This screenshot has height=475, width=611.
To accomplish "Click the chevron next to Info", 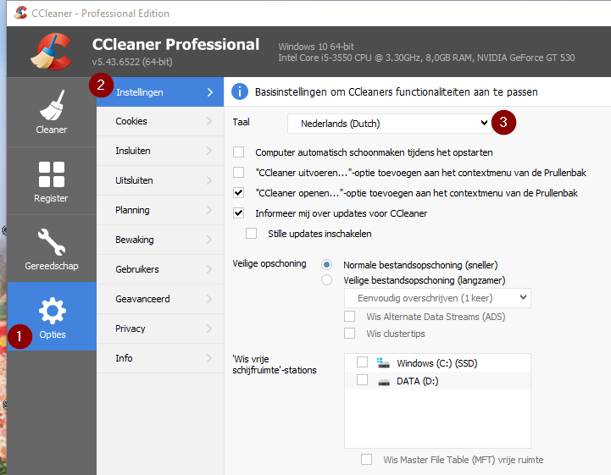I will click(x=209, y=358).
